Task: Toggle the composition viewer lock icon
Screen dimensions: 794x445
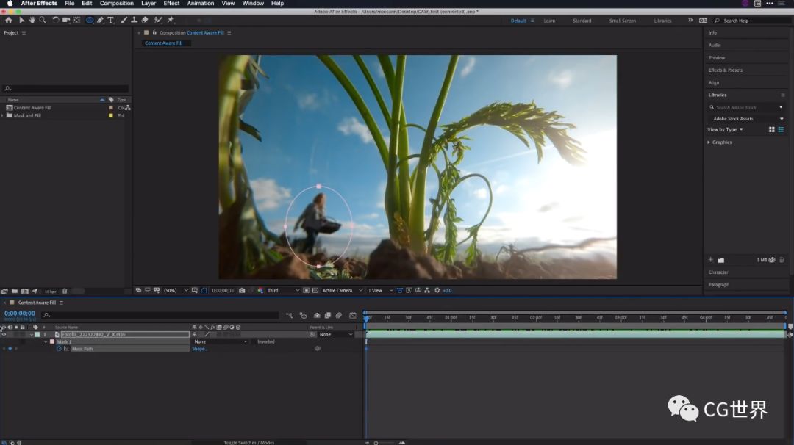Action: [x=154, y=32]
